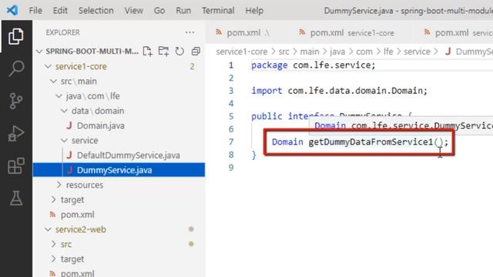
Task: Open the Run menu
Action: click(183, 10)
